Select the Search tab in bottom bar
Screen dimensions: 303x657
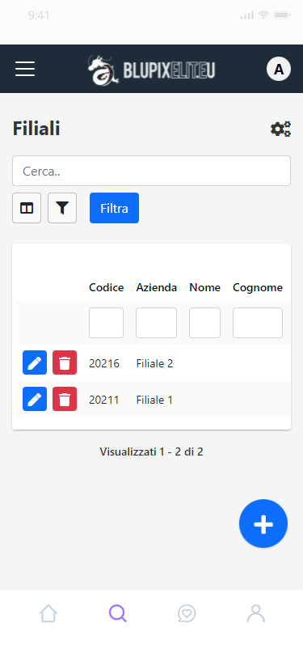pyautogui.click(x=118, y=613)
